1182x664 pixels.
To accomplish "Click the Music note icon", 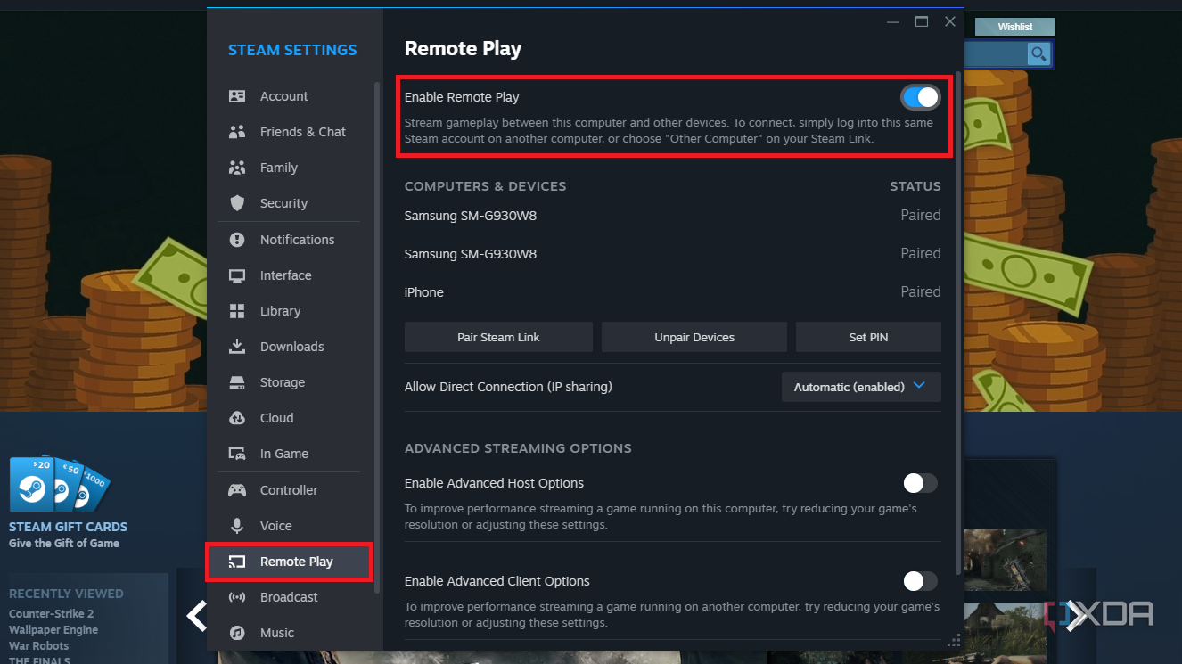I will (x=237, y=633).
